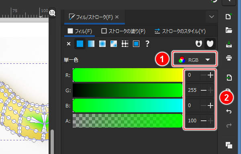Open the ストロークのスタイル(Y) tab

click(180, 31)
